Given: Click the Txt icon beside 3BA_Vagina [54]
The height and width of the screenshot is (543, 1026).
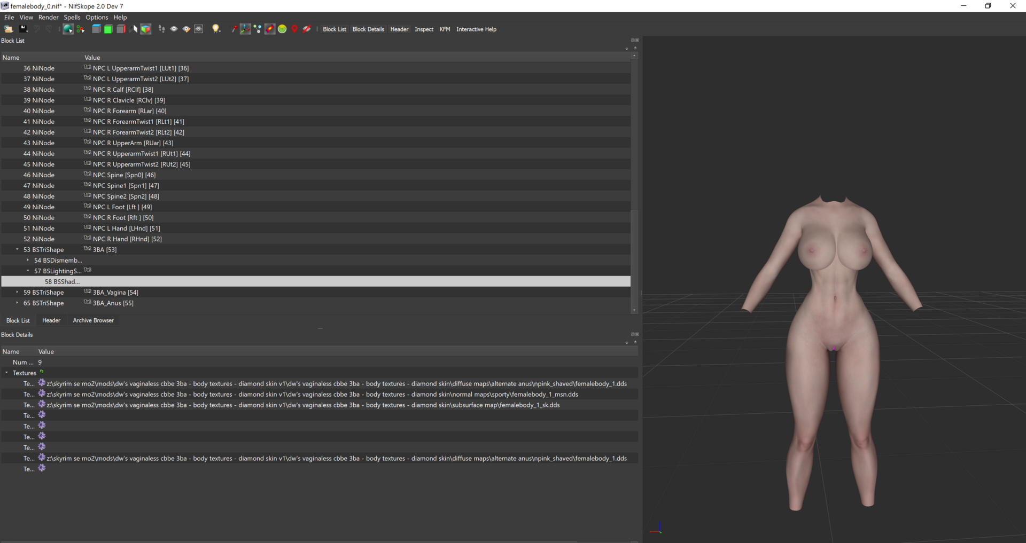Looking at the screenshot, I should (88, 292).
